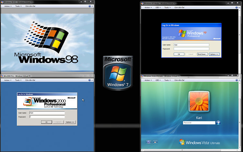
Task: Open Action menu in Windows XP Mode window
Action: [148, 7]
